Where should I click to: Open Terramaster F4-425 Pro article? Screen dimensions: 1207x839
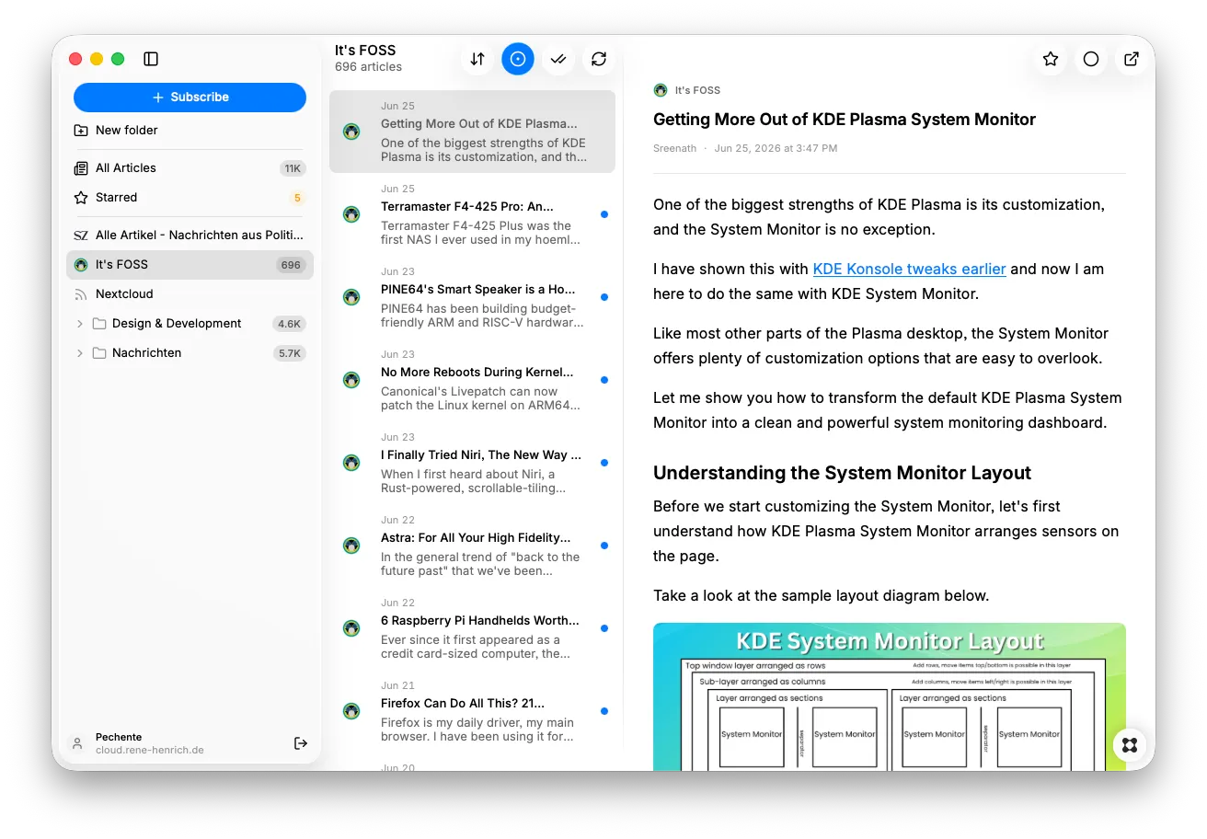coord(472,214)
